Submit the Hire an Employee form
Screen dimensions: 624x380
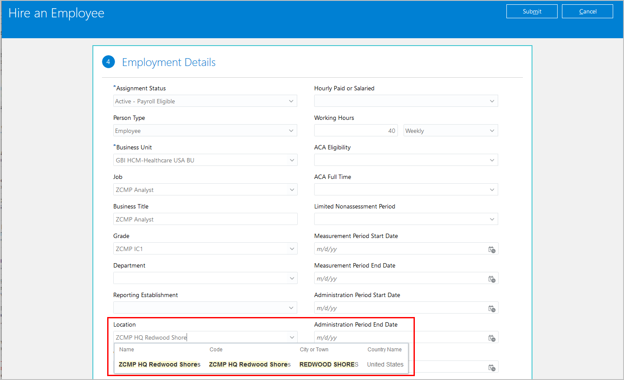[x=532, y=11]
